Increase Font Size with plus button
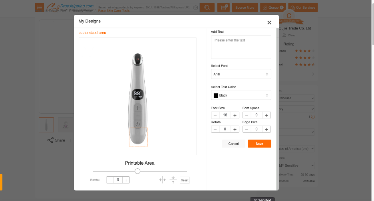Viewport: 374px width, 201px height. (x=235, y=115)
